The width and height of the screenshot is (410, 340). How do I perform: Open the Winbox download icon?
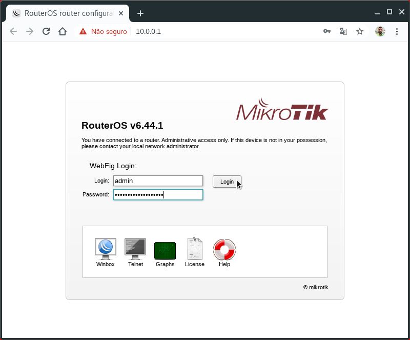[106, 249]
